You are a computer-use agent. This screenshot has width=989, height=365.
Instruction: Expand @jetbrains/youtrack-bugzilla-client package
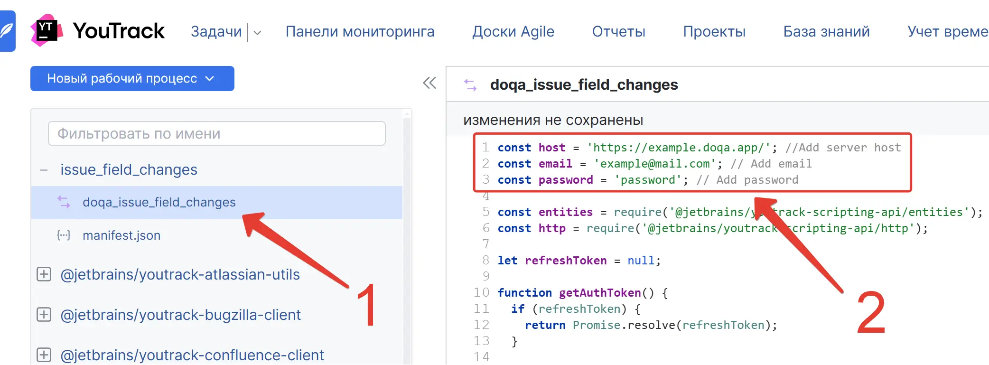(44, 315)
